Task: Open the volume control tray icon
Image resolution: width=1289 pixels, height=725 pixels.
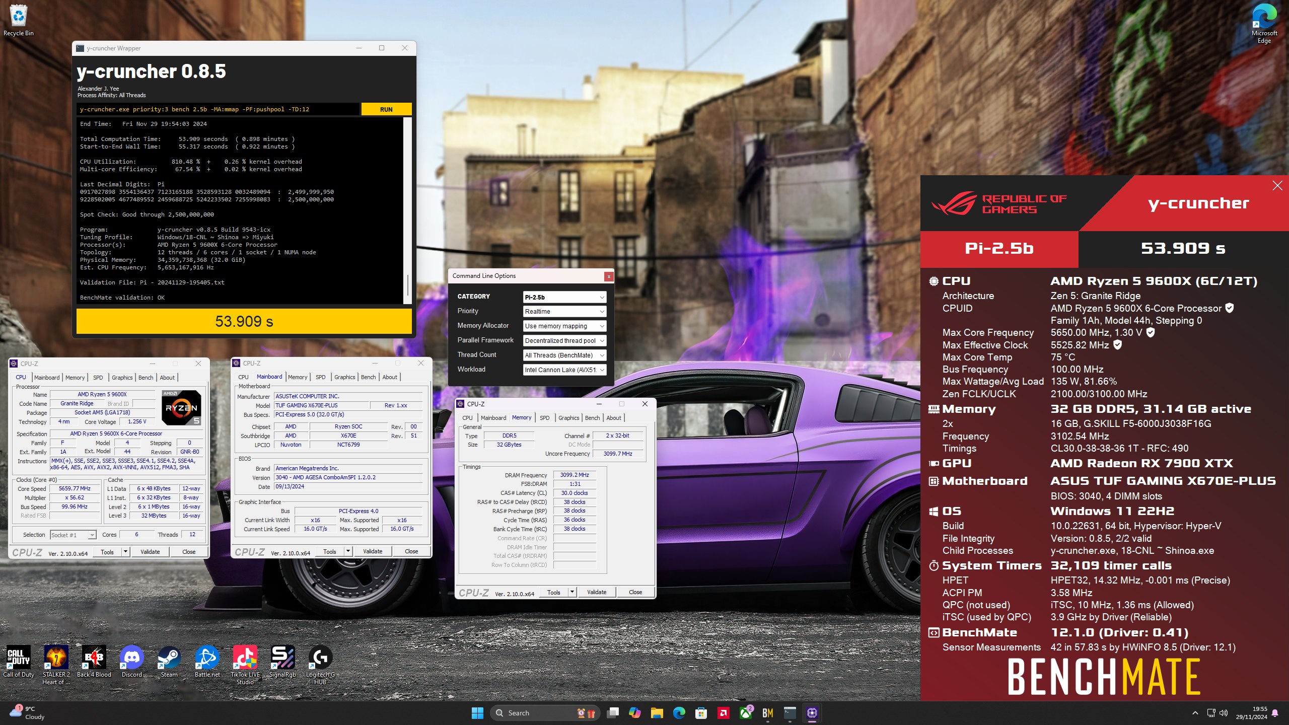Action: pos(1224,713)
